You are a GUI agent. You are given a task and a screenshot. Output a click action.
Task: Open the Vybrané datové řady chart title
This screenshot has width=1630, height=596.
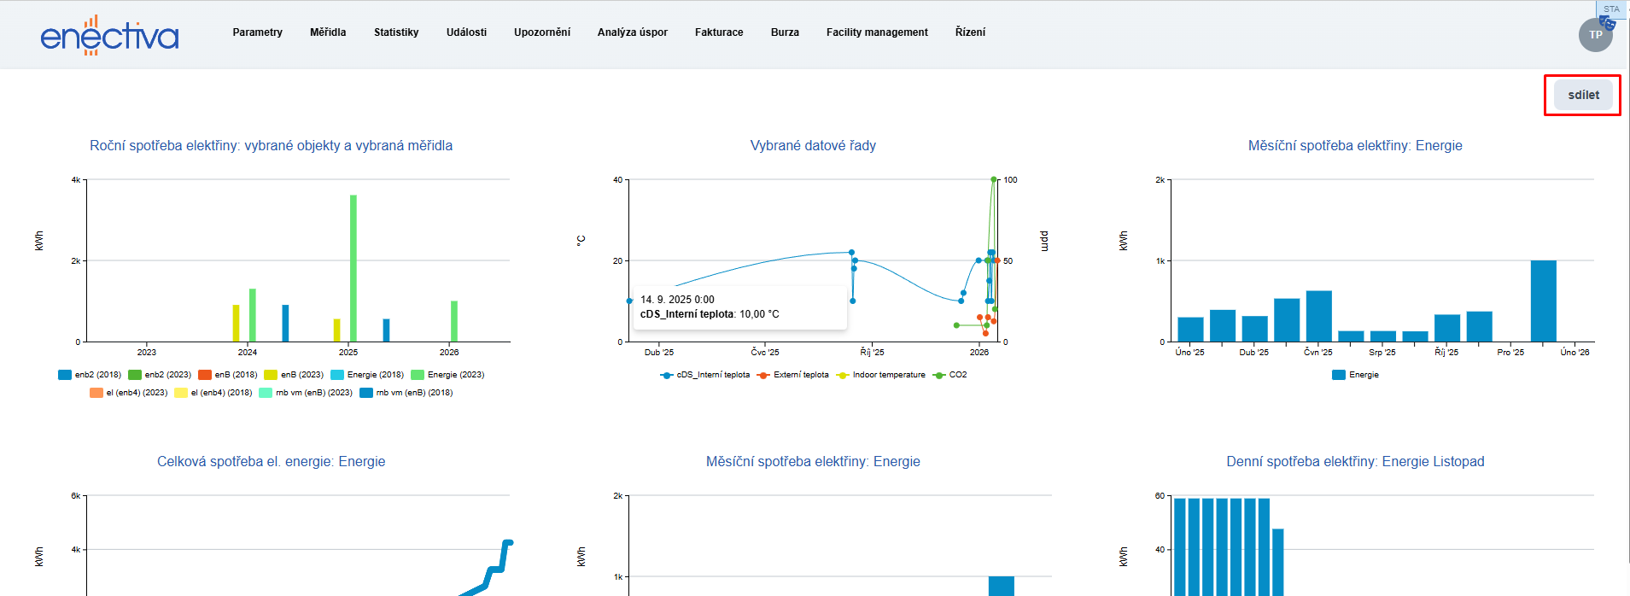813,146
